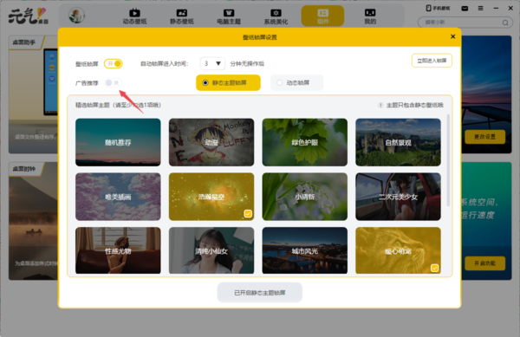Click 更改设置 in the background window

click(484, 137)
